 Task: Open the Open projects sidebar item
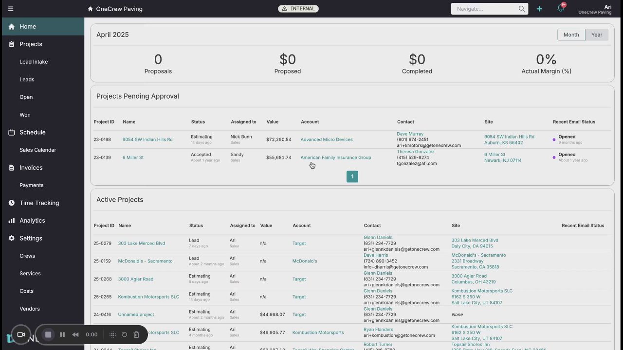point(26,97)
